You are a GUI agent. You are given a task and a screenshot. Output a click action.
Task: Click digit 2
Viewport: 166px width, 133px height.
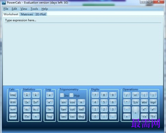(x=104, y=109)
